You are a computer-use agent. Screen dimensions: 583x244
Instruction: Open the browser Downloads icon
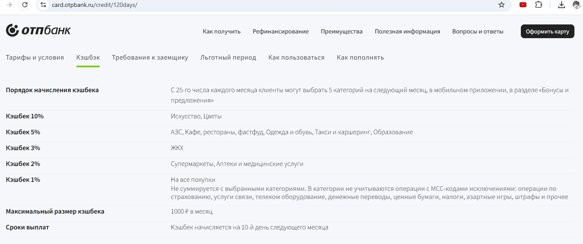561,5
